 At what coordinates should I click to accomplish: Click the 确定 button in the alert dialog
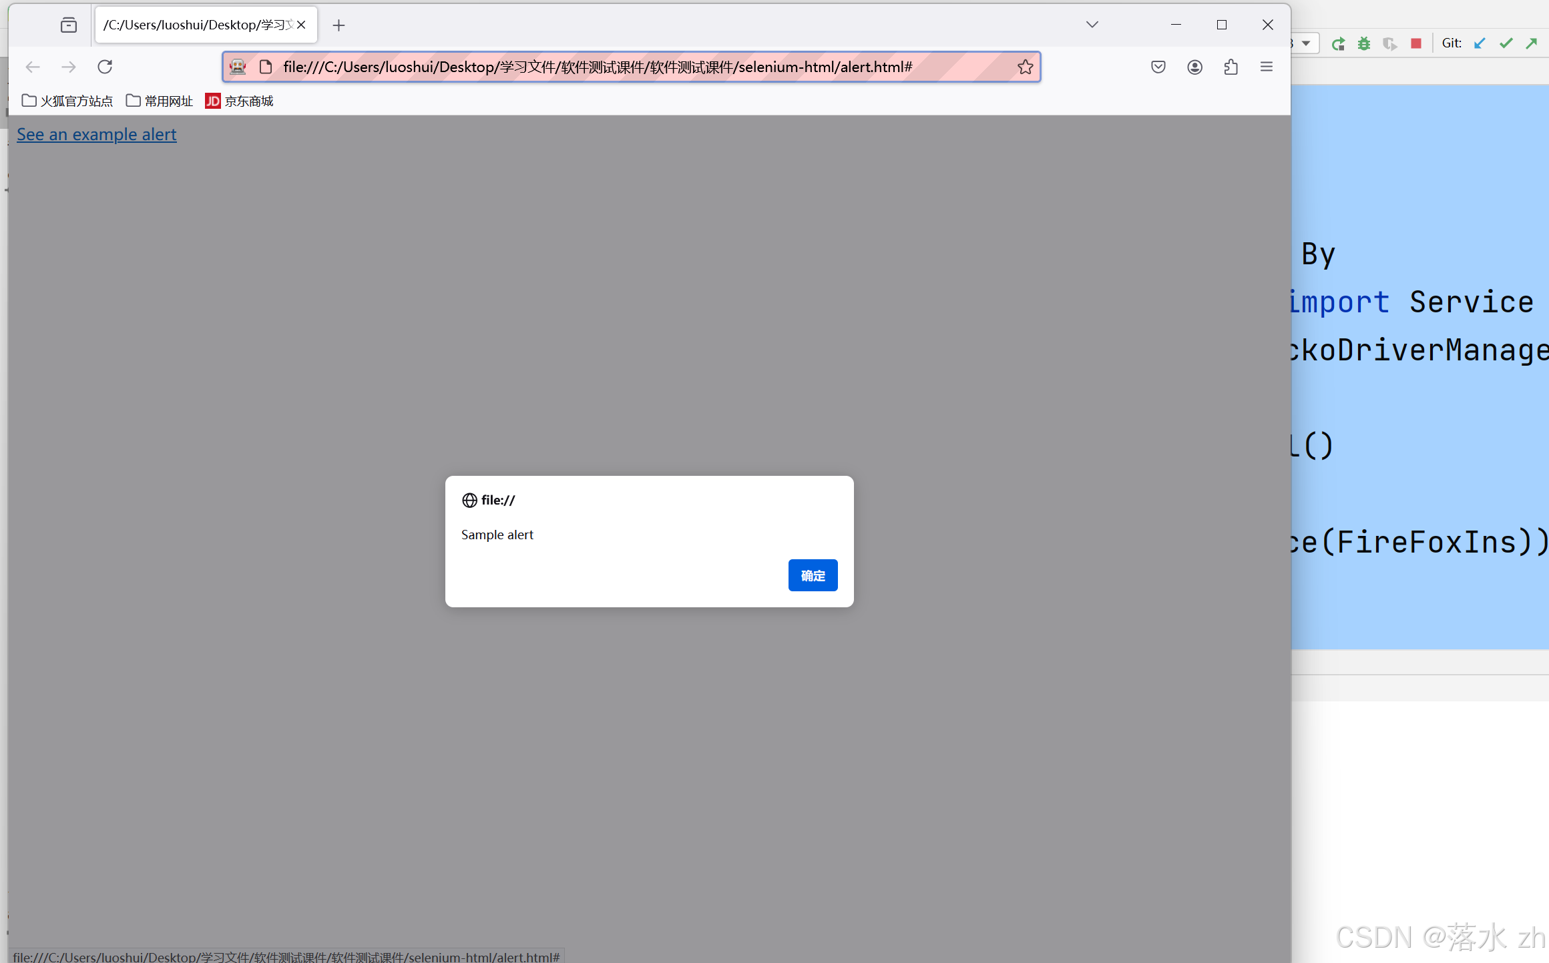click(813, 575)
